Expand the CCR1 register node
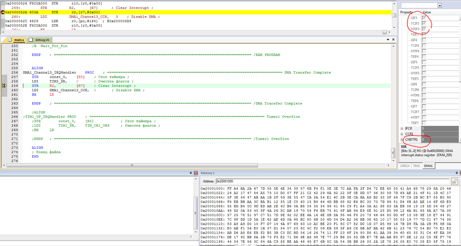 tap(402, 134)
